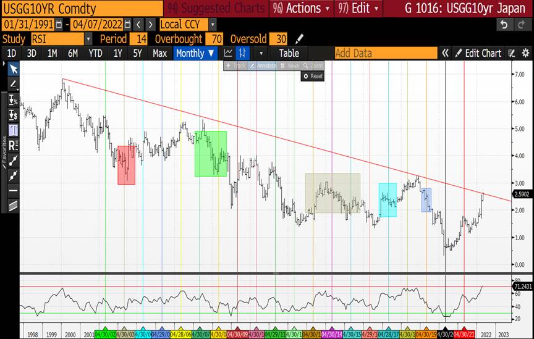Open the start date calendar icon
This screenshot has height=339, width=534.
(x=59, y=25)
